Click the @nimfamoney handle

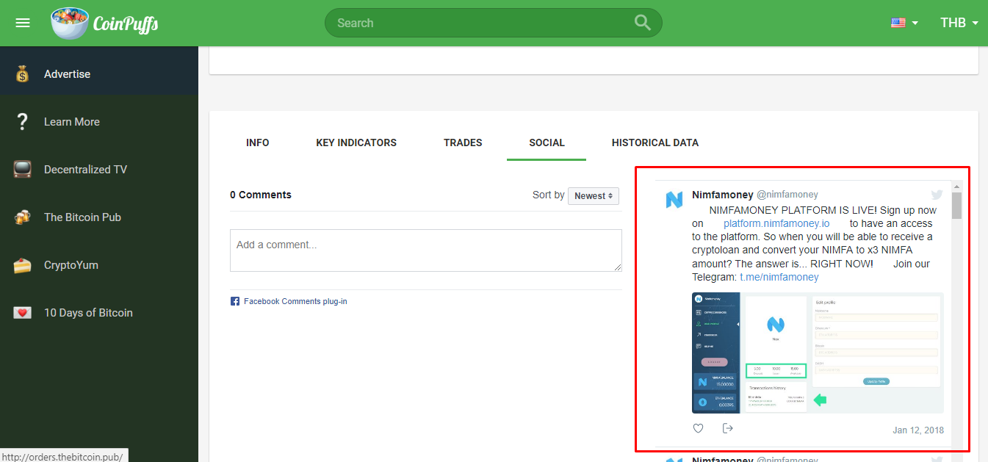coord(787,195)
